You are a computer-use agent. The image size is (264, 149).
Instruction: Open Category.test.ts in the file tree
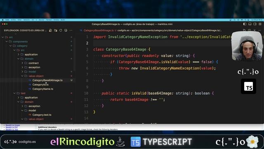point(42,115)
